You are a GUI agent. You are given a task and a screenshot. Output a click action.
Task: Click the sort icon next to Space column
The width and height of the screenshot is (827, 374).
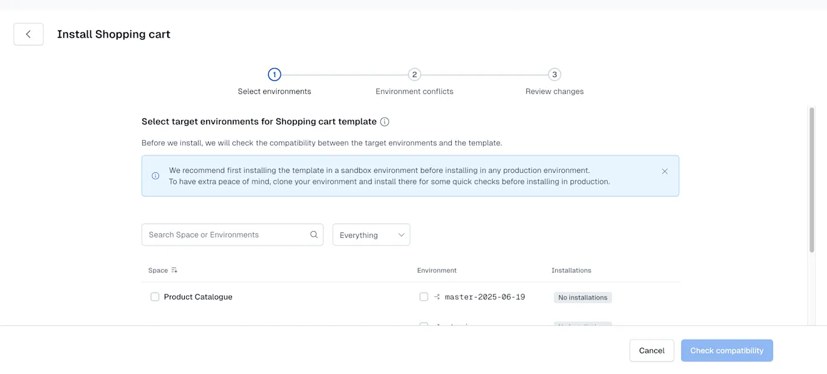pyautogui.click(x=174, y=270)
